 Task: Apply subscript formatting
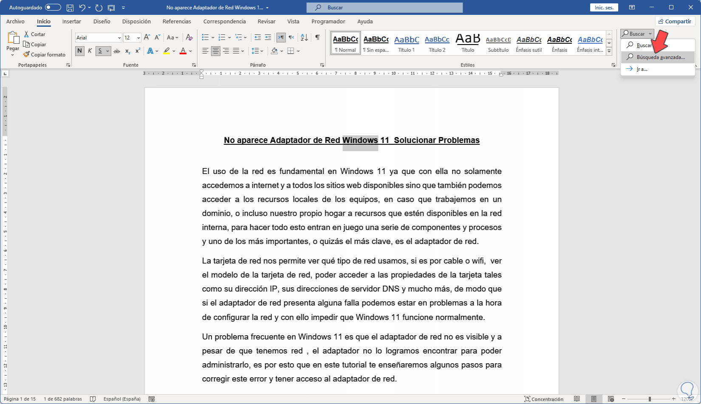coord(127,51)
